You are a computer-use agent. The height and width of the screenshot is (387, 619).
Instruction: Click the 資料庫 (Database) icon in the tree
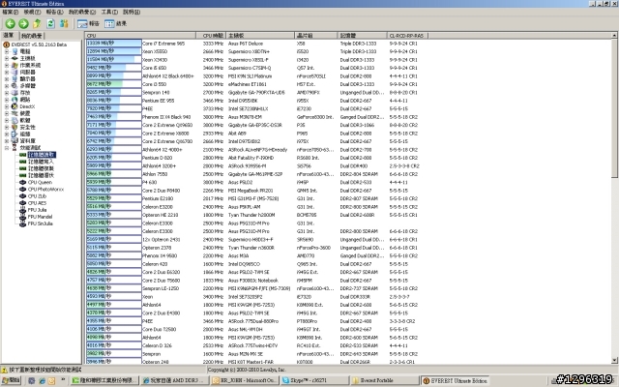pyautogui.click(x=15, y=140)
